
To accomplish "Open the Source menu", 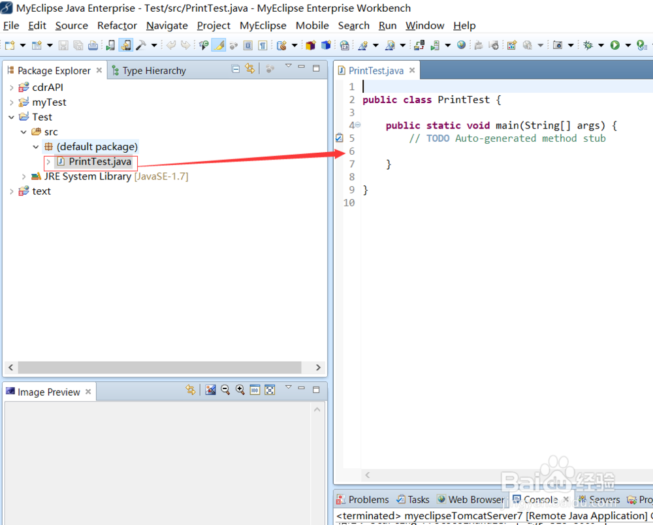I will click(x=72, y=25).
